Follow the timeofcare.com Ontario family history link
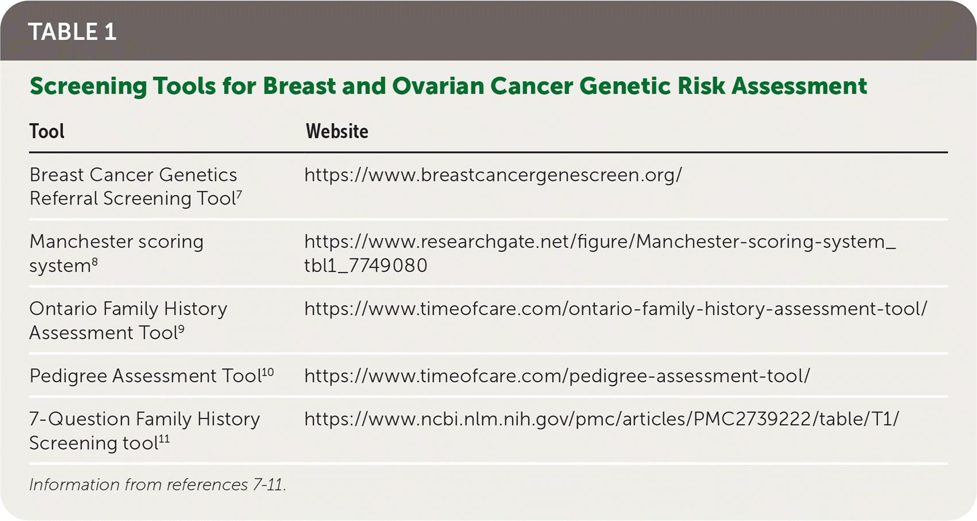 pos(615,309)
